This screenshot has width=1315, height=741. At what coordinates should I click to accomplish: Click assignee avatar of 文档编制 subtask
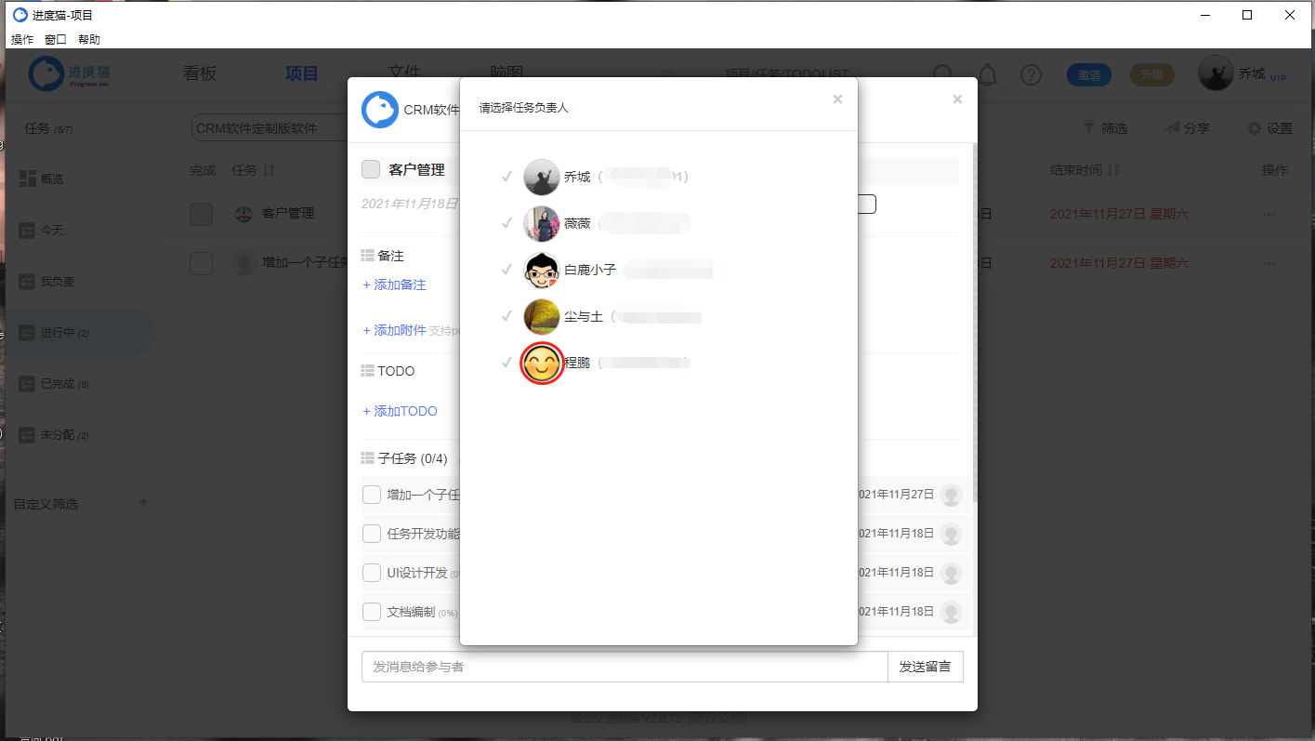pyautogui.click(x=951, y=612)
